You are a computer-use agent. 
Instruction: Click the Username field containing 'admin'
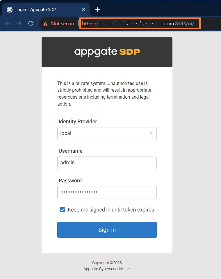pos(107,163)
